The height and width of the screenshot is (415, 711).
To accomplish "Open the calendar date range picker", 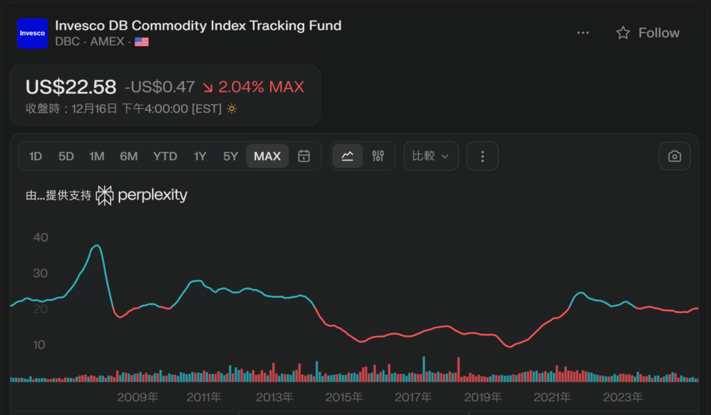I will tap(303, 156).
